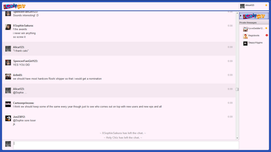Click the iCarly Wiki logo in header

[14, 6]
